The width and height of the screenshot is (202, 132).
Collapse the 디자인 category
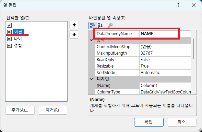[92, 79]
